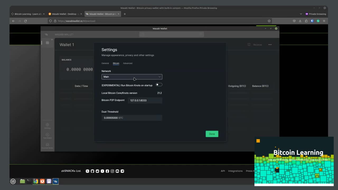
Task: Open the Firefox extensions puzzle icon
Action: 306,21
